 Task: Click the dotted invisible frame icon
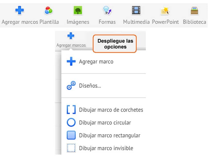click(x=71, y=148)
